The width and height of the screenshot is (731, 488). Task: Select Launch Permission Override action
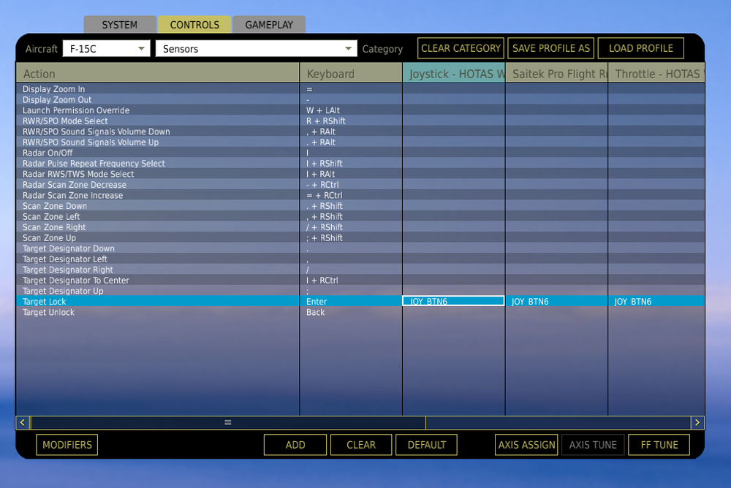(158, 110)
